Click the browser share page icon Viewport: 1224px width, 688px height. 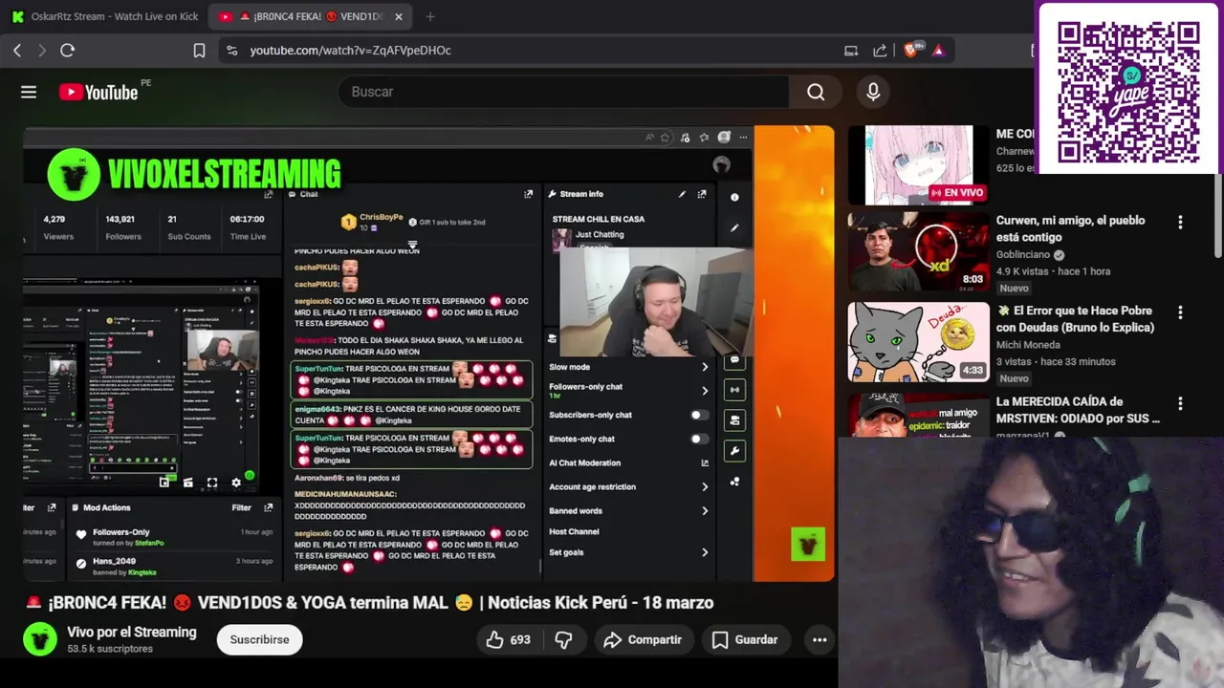click(x=880, y=51)
